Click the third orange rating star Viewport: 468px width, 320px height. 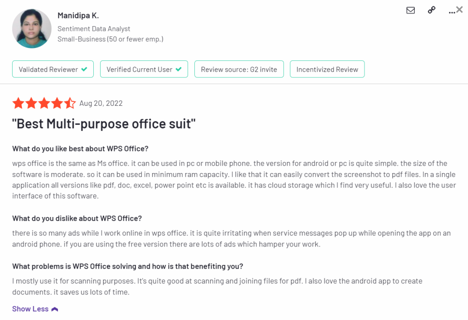[x=44, y=103]
